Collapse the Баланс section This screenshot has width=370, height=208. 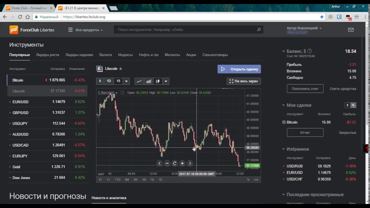(283, 51)
